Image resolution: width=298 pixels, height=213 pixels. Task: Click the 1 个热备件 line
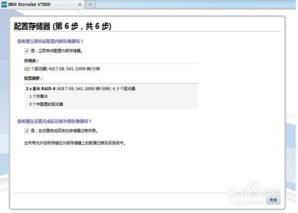39,97
